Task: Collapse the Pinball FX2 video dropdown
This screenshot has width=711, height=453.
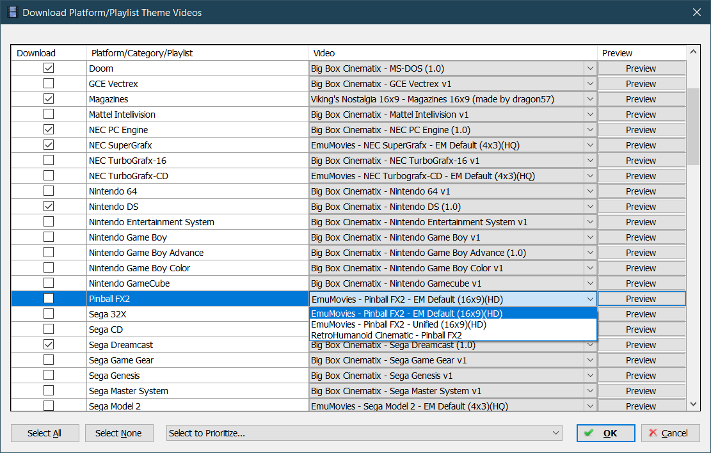Action: [x=590, y=299]
